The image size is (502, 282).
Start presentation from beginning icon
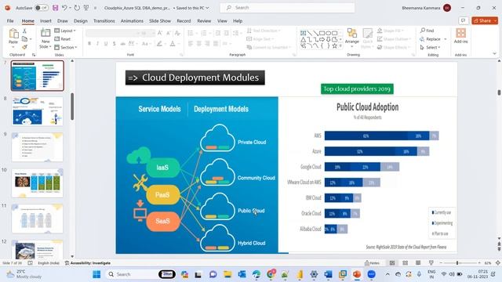point(86,8)
